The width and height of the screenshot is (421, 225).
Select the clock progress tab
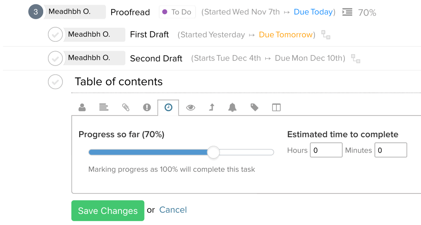(168, 107)
